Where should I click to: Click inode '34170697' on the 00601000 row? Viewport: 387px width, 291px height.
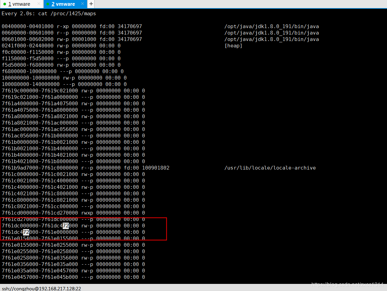[130, 39]
